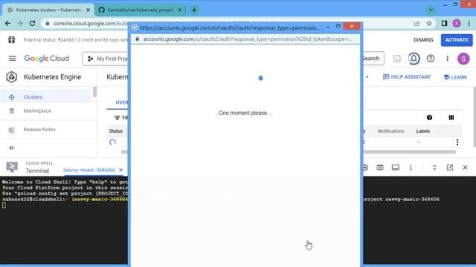Maximize the accounts.google.com popup window
Viewport: 476px width, 267px height.
click(x=338, y=27)
